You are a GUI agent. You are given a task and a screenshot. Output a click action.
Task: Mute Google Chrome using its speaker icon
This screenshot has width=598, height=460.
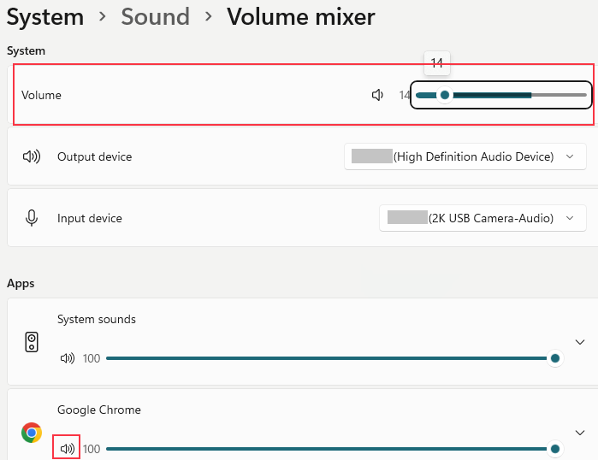67,448
